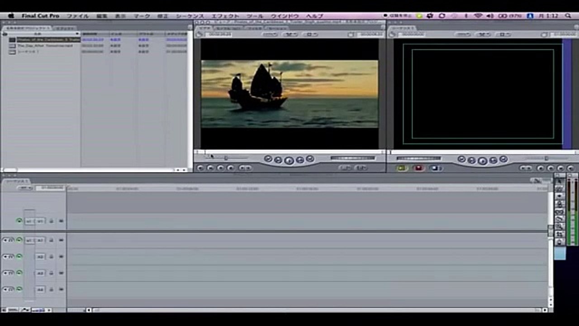This screenshot has width=579, height=326.
Task: Select the Track Select tool in Tool palette
Action: (x=560, y=197)
